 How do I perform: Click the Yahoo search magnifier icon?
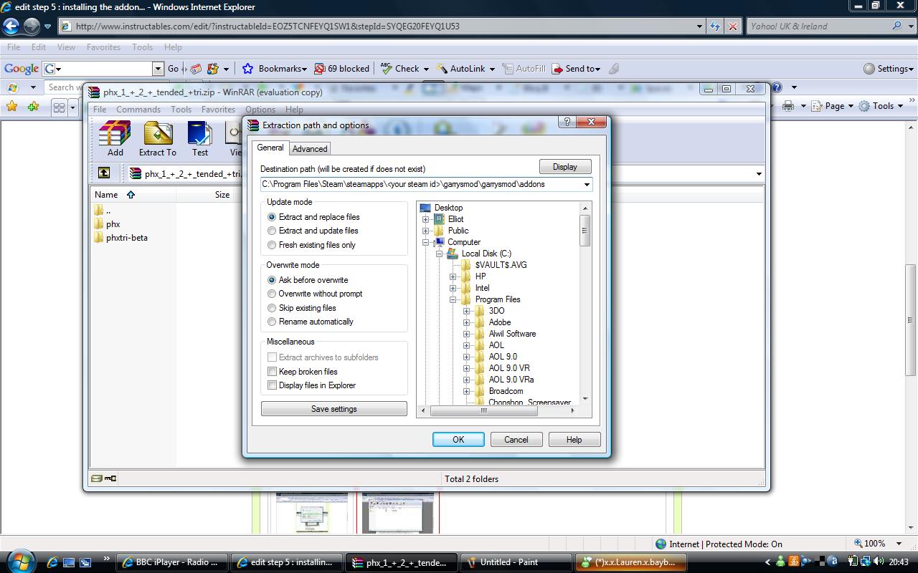click(x=897, y=26)
